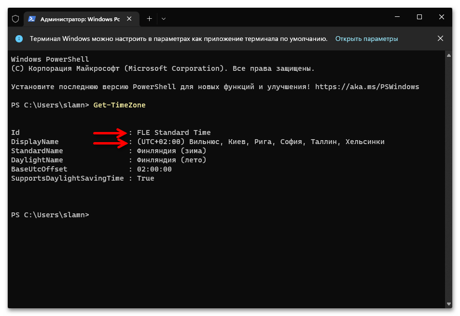The width and height of the screenshot is (460, 316).
Task: Click the DisplayName property label
Action: (x=35, y=142)
